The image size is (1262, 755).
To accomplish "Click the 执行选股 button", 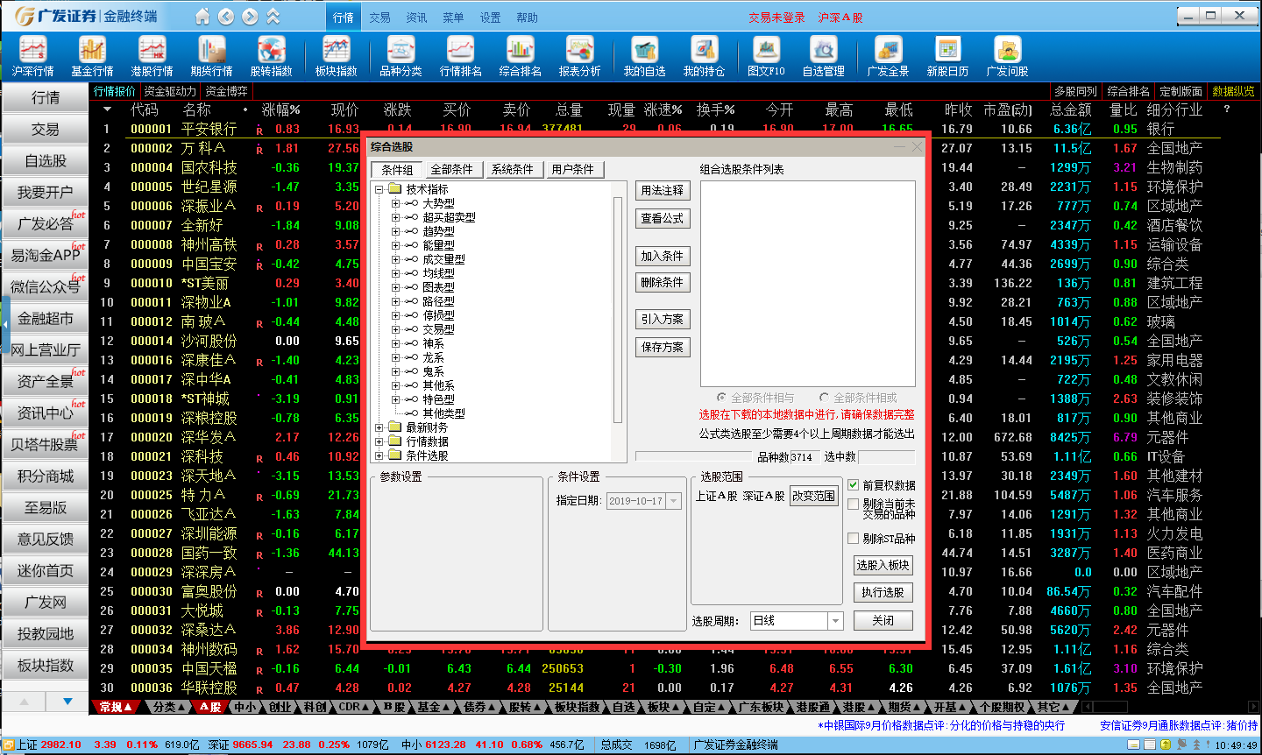I will (883, 592).
